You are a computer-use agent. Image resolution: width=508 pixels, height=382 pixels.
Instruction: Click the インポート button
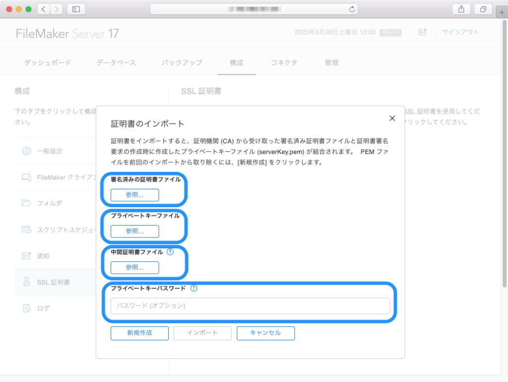pyautogui.click(x=202, y=333)
